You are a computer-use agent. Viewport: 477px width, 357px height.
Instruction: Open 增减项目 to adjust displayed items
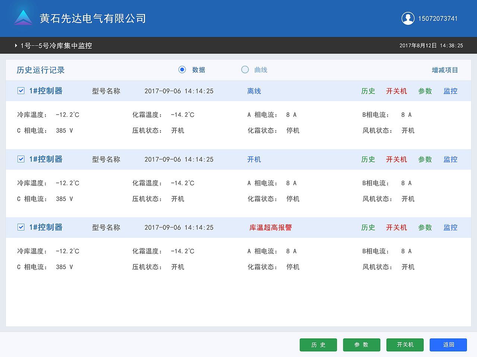445,70
